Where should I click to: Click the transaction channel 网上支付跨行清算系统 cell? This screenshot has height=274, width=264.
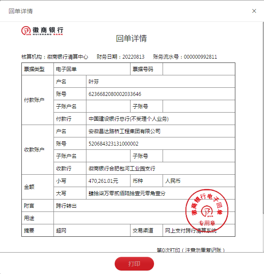191,231
